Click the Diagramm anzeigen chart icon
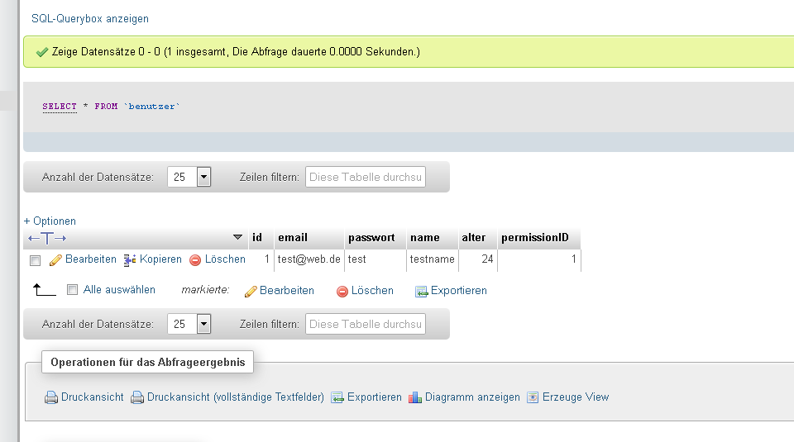794x442 pixels. pos(415,397)
